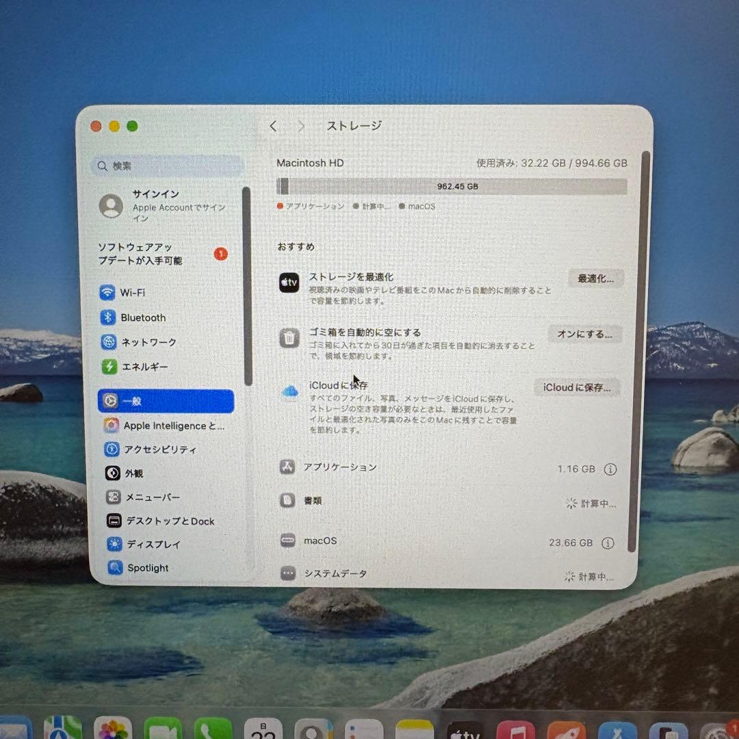Screen dimensions: 739x739
Task: Open the Phone app from the Dock
Action: tap(213, 729)
